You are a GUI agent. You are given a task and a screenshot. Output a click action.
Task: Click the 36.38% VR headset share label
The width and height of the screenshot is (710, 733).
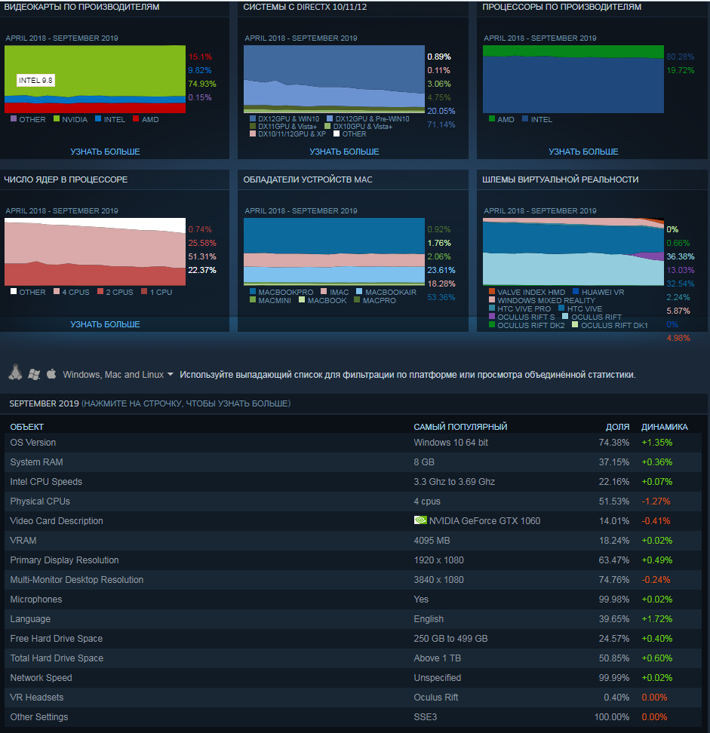click(x=681, y=256)
